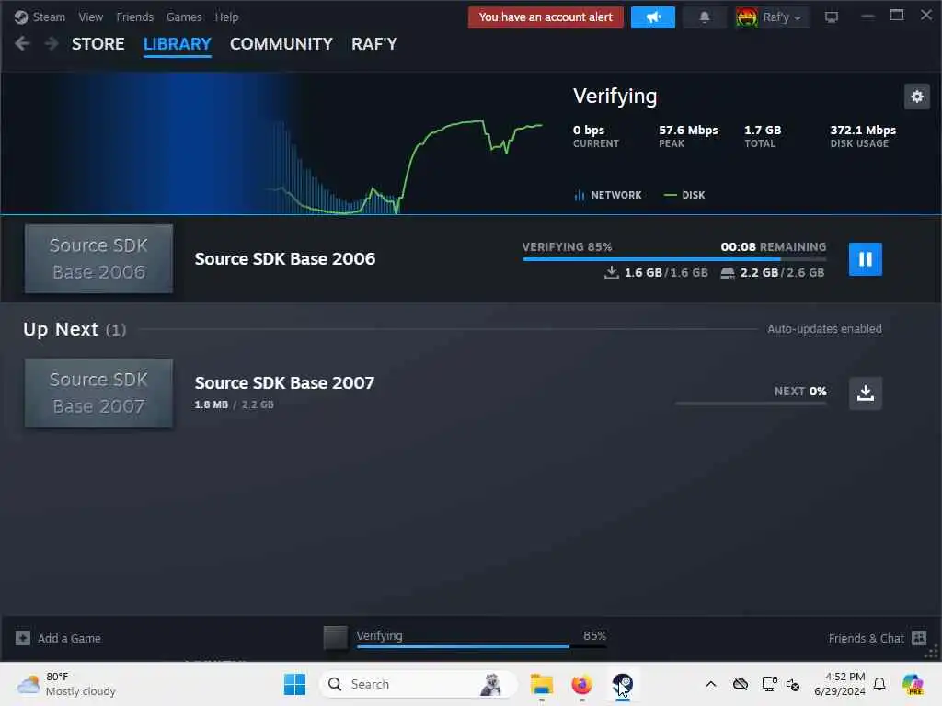
Task: Click Auto-updates enabled label
Action: pos(824,328)
